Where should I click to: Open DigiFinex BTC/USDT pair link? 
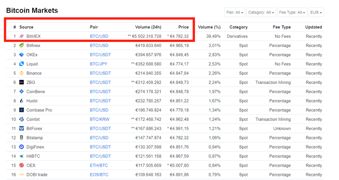[x=100, y=147]
